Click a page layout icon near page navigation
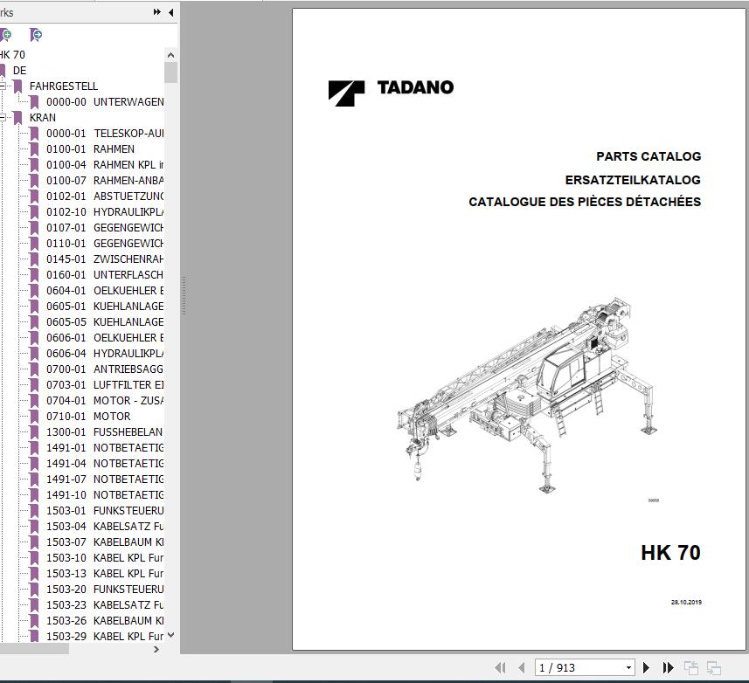The image size is (749, 683). pyautogui.click(x=692, y=667)
